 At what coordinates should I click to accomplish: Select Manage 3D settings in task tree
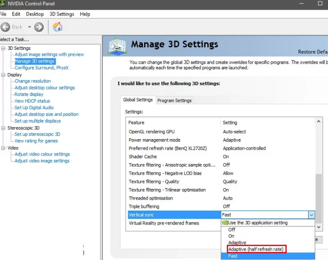click(35, 61)
